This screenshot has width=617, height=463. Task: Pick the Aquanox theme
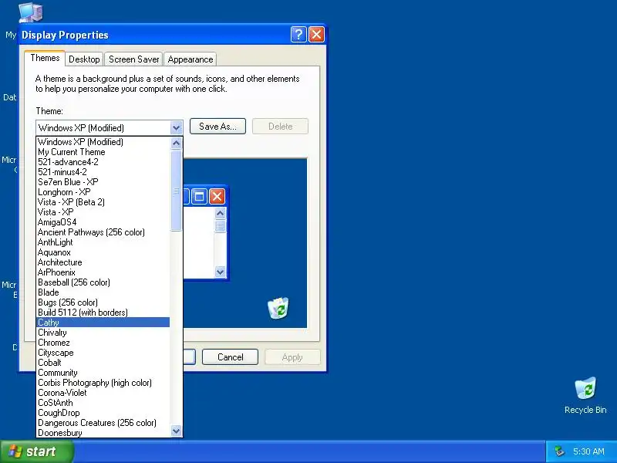tap(103, 252)
